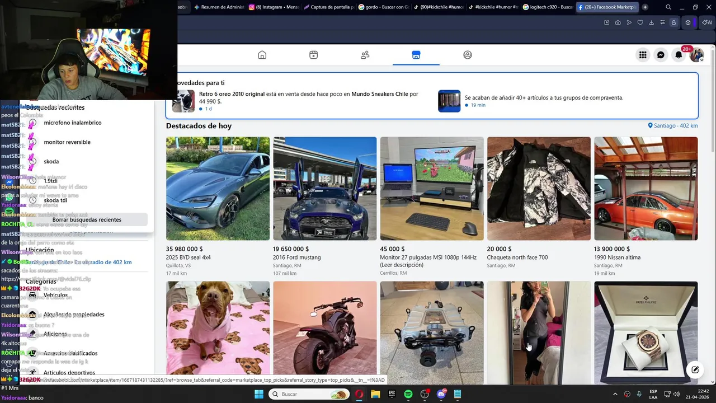Click the Opera profile person icon
Viewport: 716px width, 403px height.
coord(673,22)
